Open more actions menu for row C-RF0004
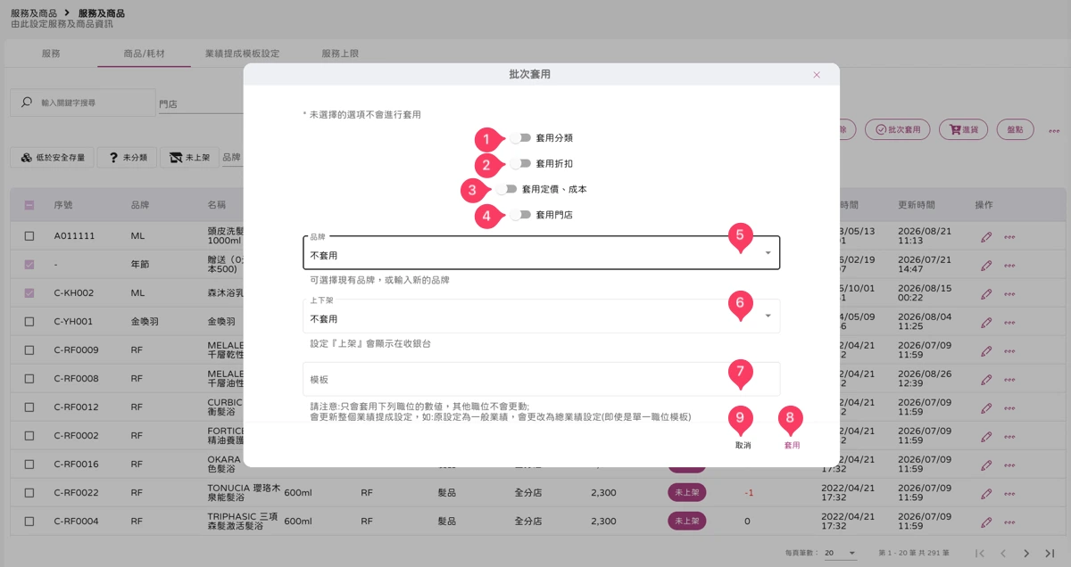 [1009, 521]
